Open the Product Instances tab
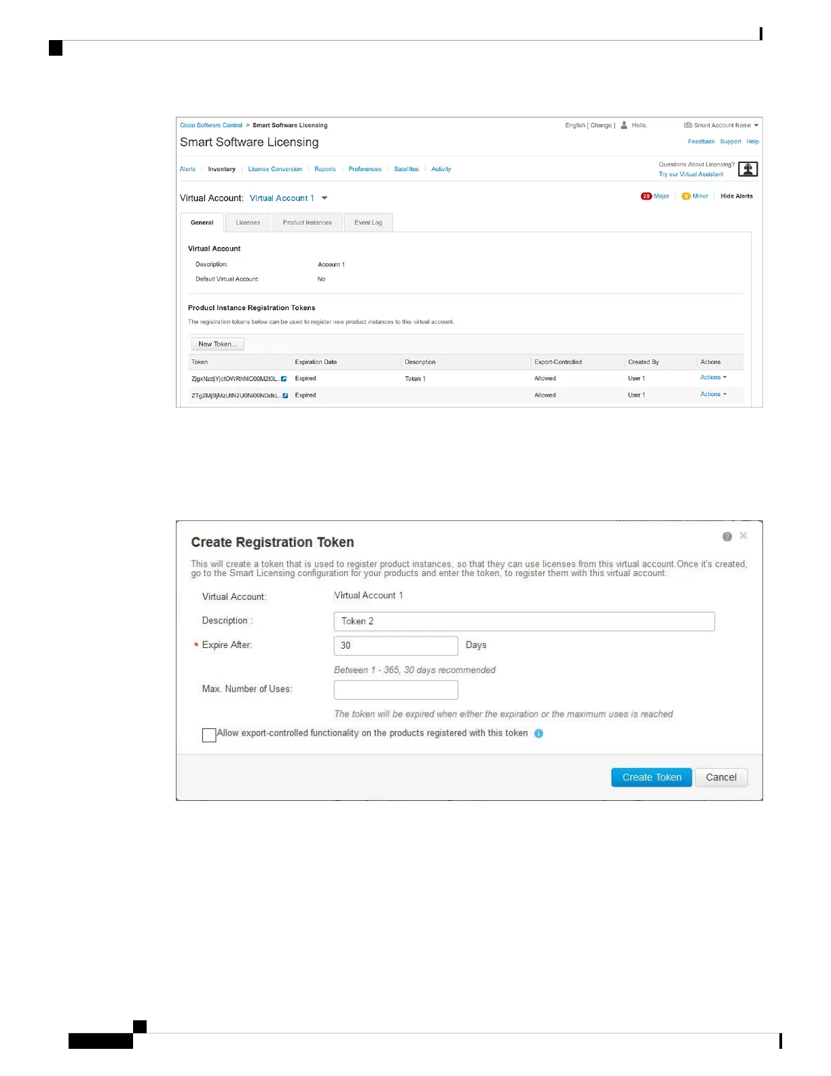831x1076 pixels. point(308,223)
